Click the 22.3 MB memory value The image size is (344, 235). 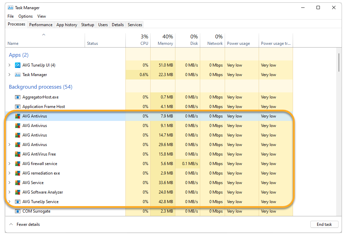click(x=166, y=75)
